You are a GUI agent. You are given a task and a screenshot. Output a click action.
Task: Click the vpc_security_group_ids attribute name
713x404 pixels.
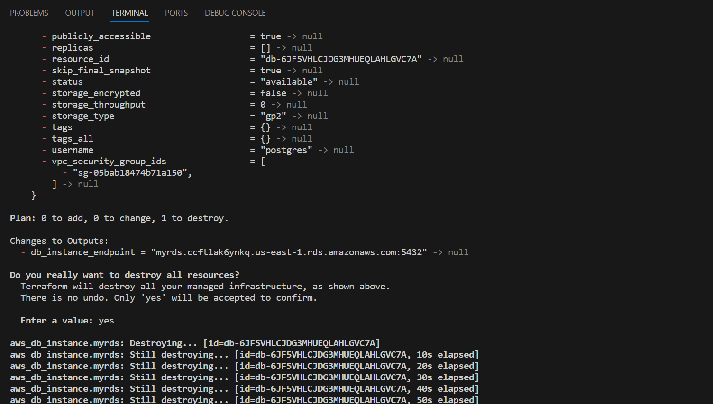109,161
